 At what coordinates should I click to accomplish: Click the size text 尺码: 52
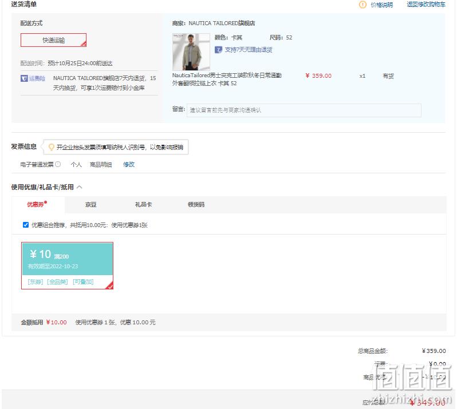[281, 38]
